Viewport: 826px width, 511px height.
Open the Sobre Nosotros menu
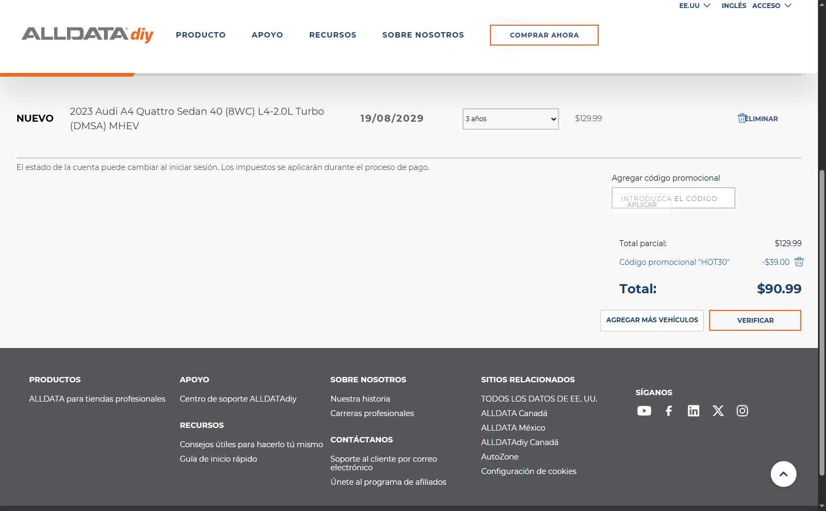point(423,35)
